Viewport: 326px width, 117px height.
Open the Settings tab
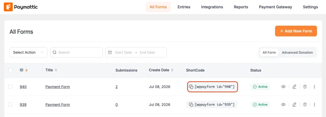pyautogui.click(x=310, y=7)
